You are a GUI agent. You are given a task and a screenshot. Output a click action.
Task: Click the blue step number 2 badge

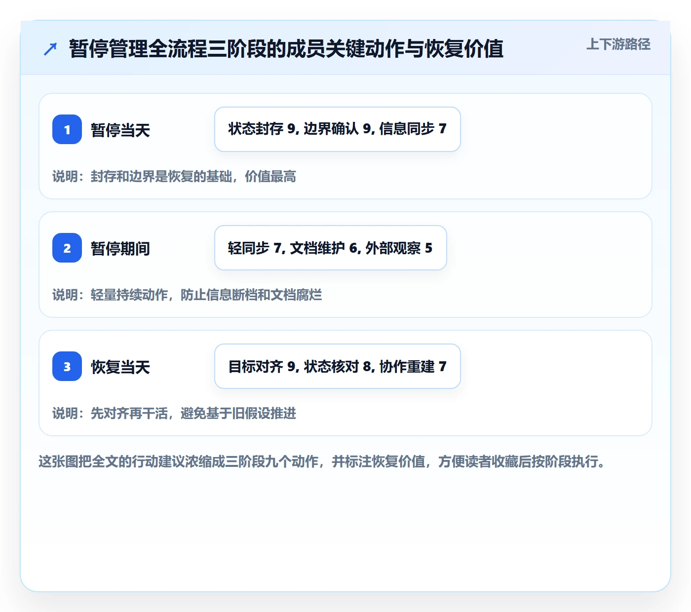coord(67,248)
